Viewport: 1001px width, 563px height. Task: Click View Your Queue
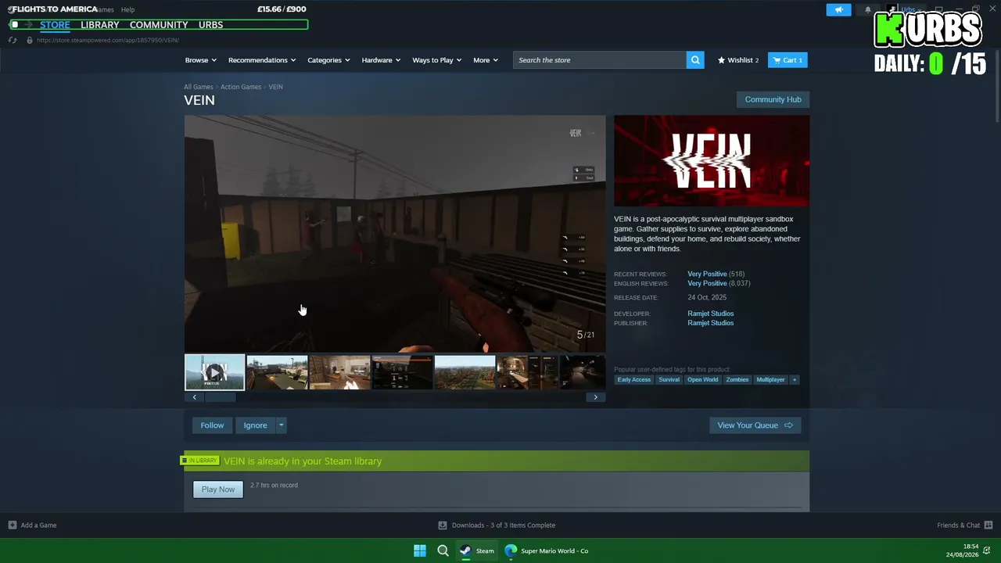point(755,425)
